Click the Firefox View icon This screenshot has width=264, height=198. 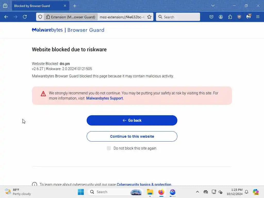pyautogui.click(x=5, y=6)
